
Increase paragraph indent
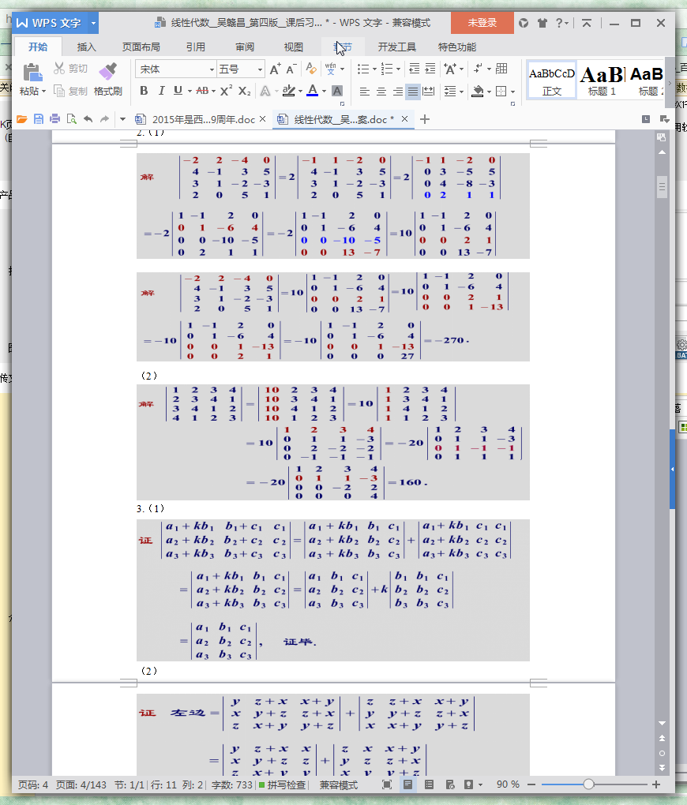(x=430, y=69)
